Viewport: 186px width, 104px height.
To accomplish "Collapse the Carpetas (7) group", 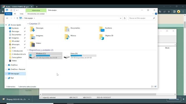I will pyautogui.click(x=28, y=24).
